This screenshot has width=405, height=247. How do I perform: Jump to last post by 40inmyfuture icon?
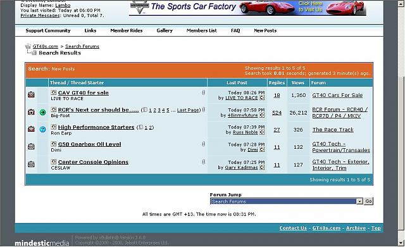[262, 115]
